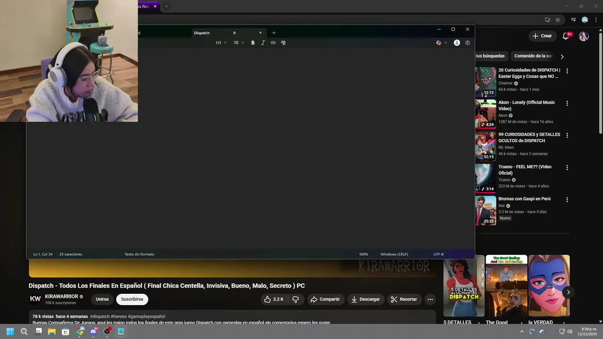Open Google Chrome from the taskbar
This screenshot has height=339, width=603.
click(80, 331)
